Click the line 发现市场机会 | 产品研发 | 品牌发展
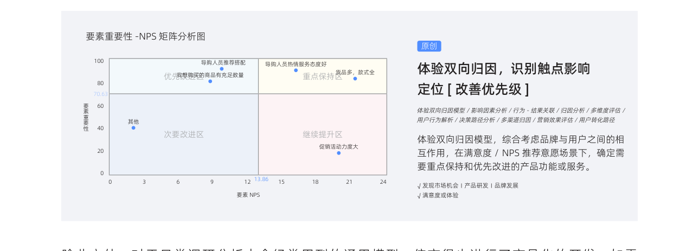Screen dimensions: 699x251 pyautogui.click(x=467, y=185)
